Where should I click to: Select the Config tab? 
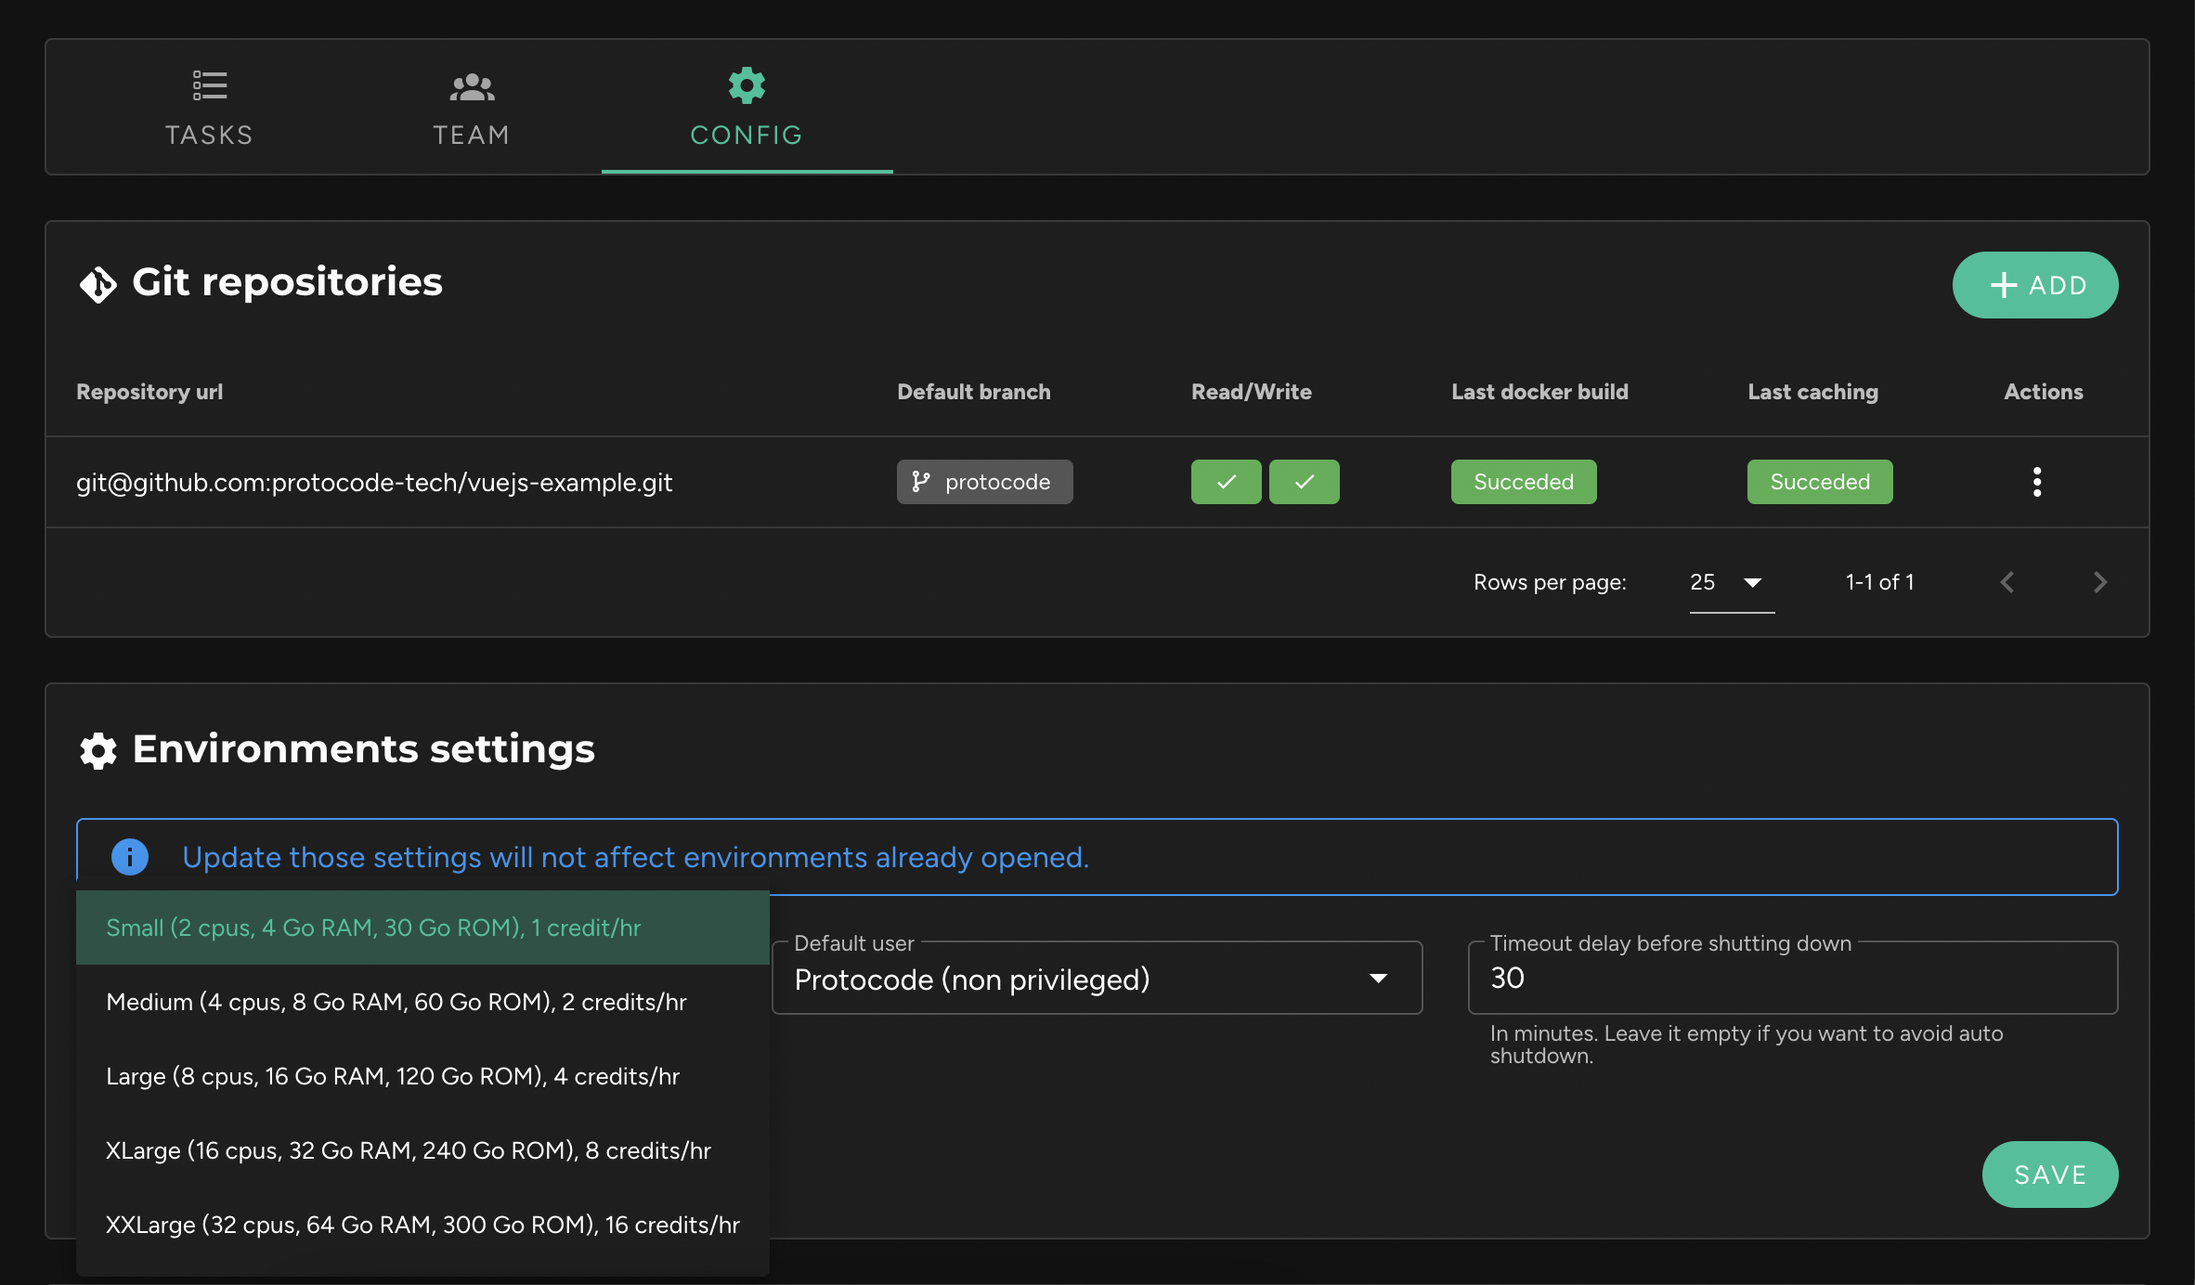(747, 108)
